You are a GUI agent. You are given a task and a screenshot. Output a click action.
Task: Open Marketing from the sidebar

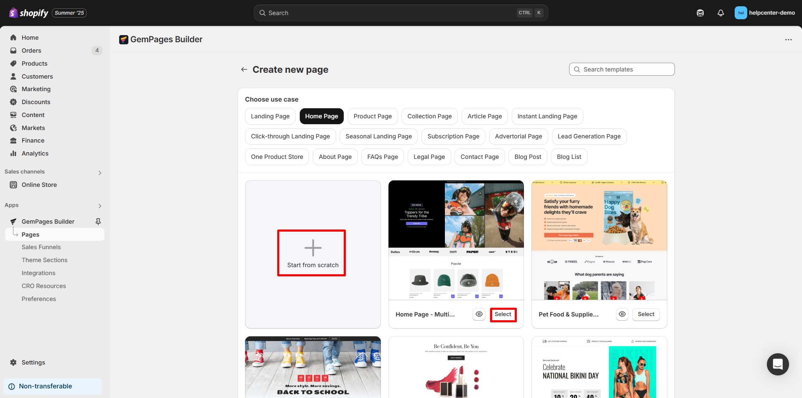(x=36, y=89)
